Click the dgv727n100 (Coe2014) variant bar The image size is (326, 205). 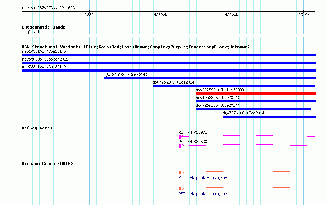(269, 117)
